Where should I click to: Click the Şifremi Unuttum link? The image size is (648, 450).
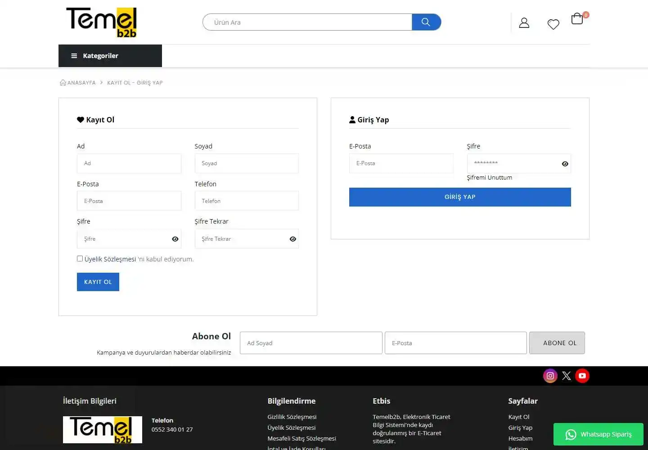click(490, 177)
